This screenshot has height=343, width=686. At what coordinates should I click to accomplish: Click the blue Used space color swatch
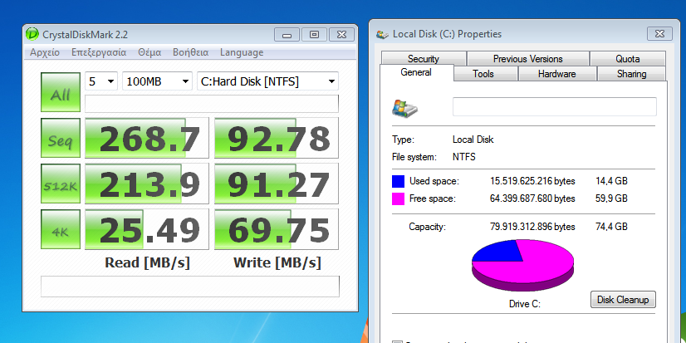pyautogui.click(x=398, y=181)
